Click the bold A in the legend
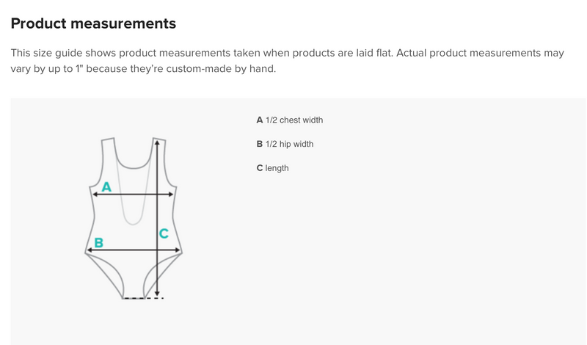Screen dimensions: 587x345 click(260, 120)
